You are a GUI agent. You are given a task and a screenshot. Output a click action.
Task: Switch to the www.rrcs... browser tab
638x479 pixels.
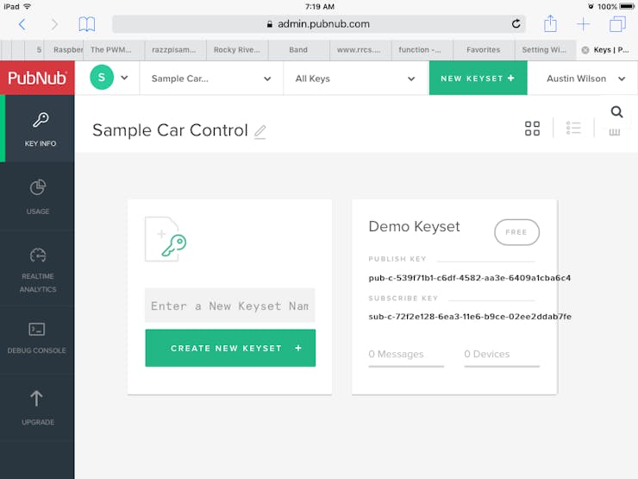pos(360,50)
